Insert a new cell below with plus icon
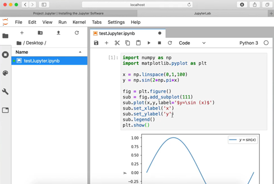The image size is (274, 184). pyautogui.click(x=107, y=43)
